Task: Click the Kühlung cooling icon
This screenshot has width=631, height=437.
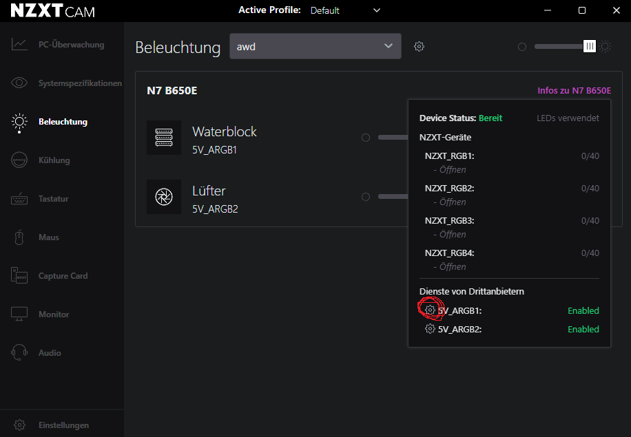Action: click(19, 160)
